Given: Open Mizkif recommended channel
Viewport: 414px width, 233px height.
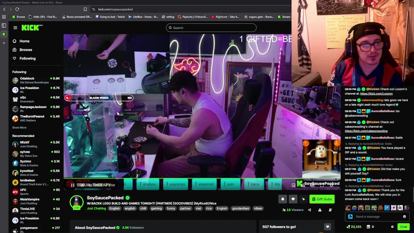Looking at the screenshot, I should tap(36, 144).
